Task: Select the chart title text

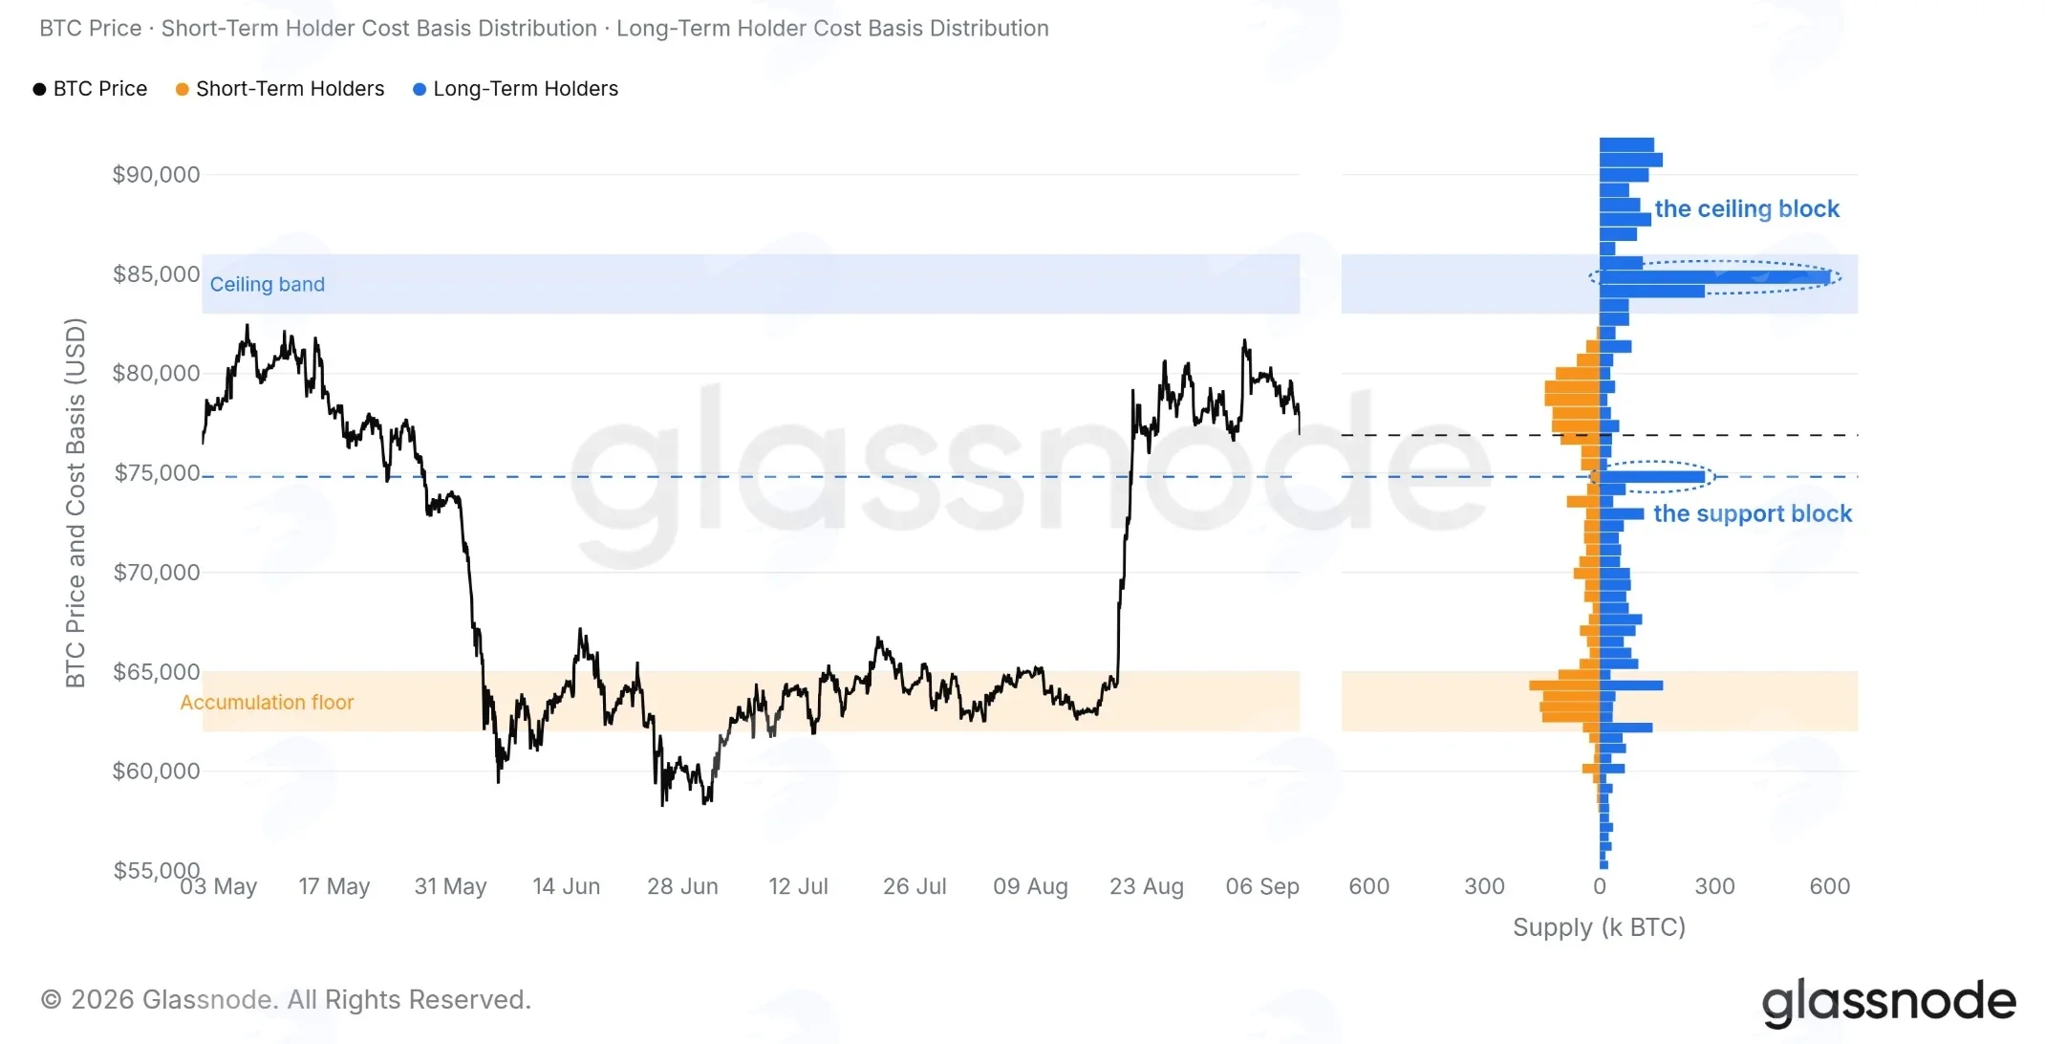Action: 544,29
